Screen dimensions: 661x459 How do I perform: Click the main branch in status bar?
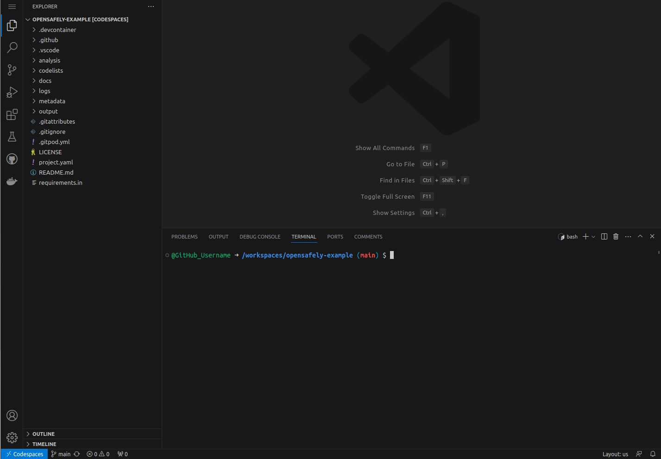pyautogui.click(x=61, y=454)
